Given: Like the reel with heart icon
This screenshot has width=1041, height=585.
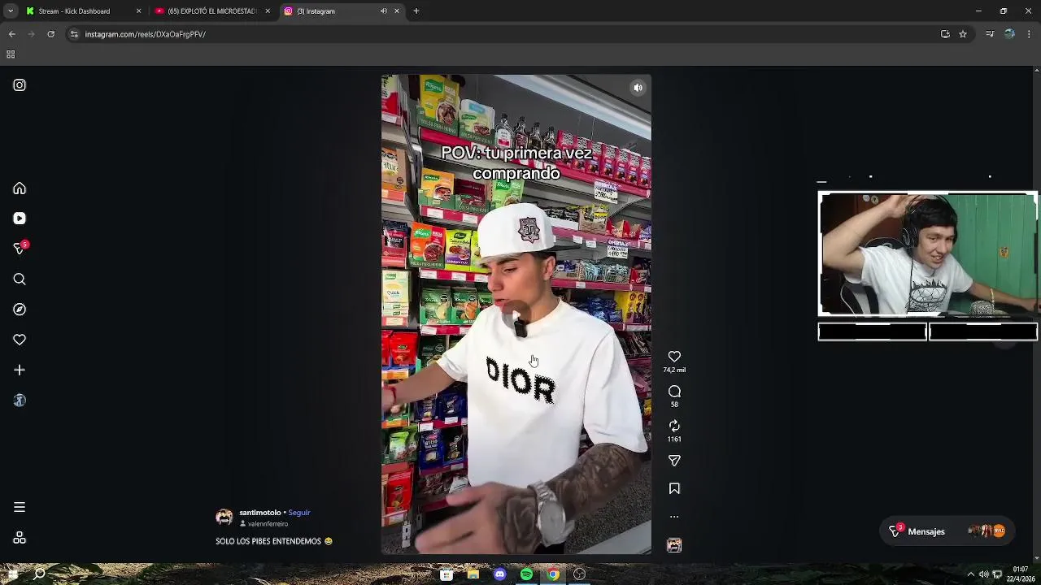Looking at the screenshot, I should (674, 357).
